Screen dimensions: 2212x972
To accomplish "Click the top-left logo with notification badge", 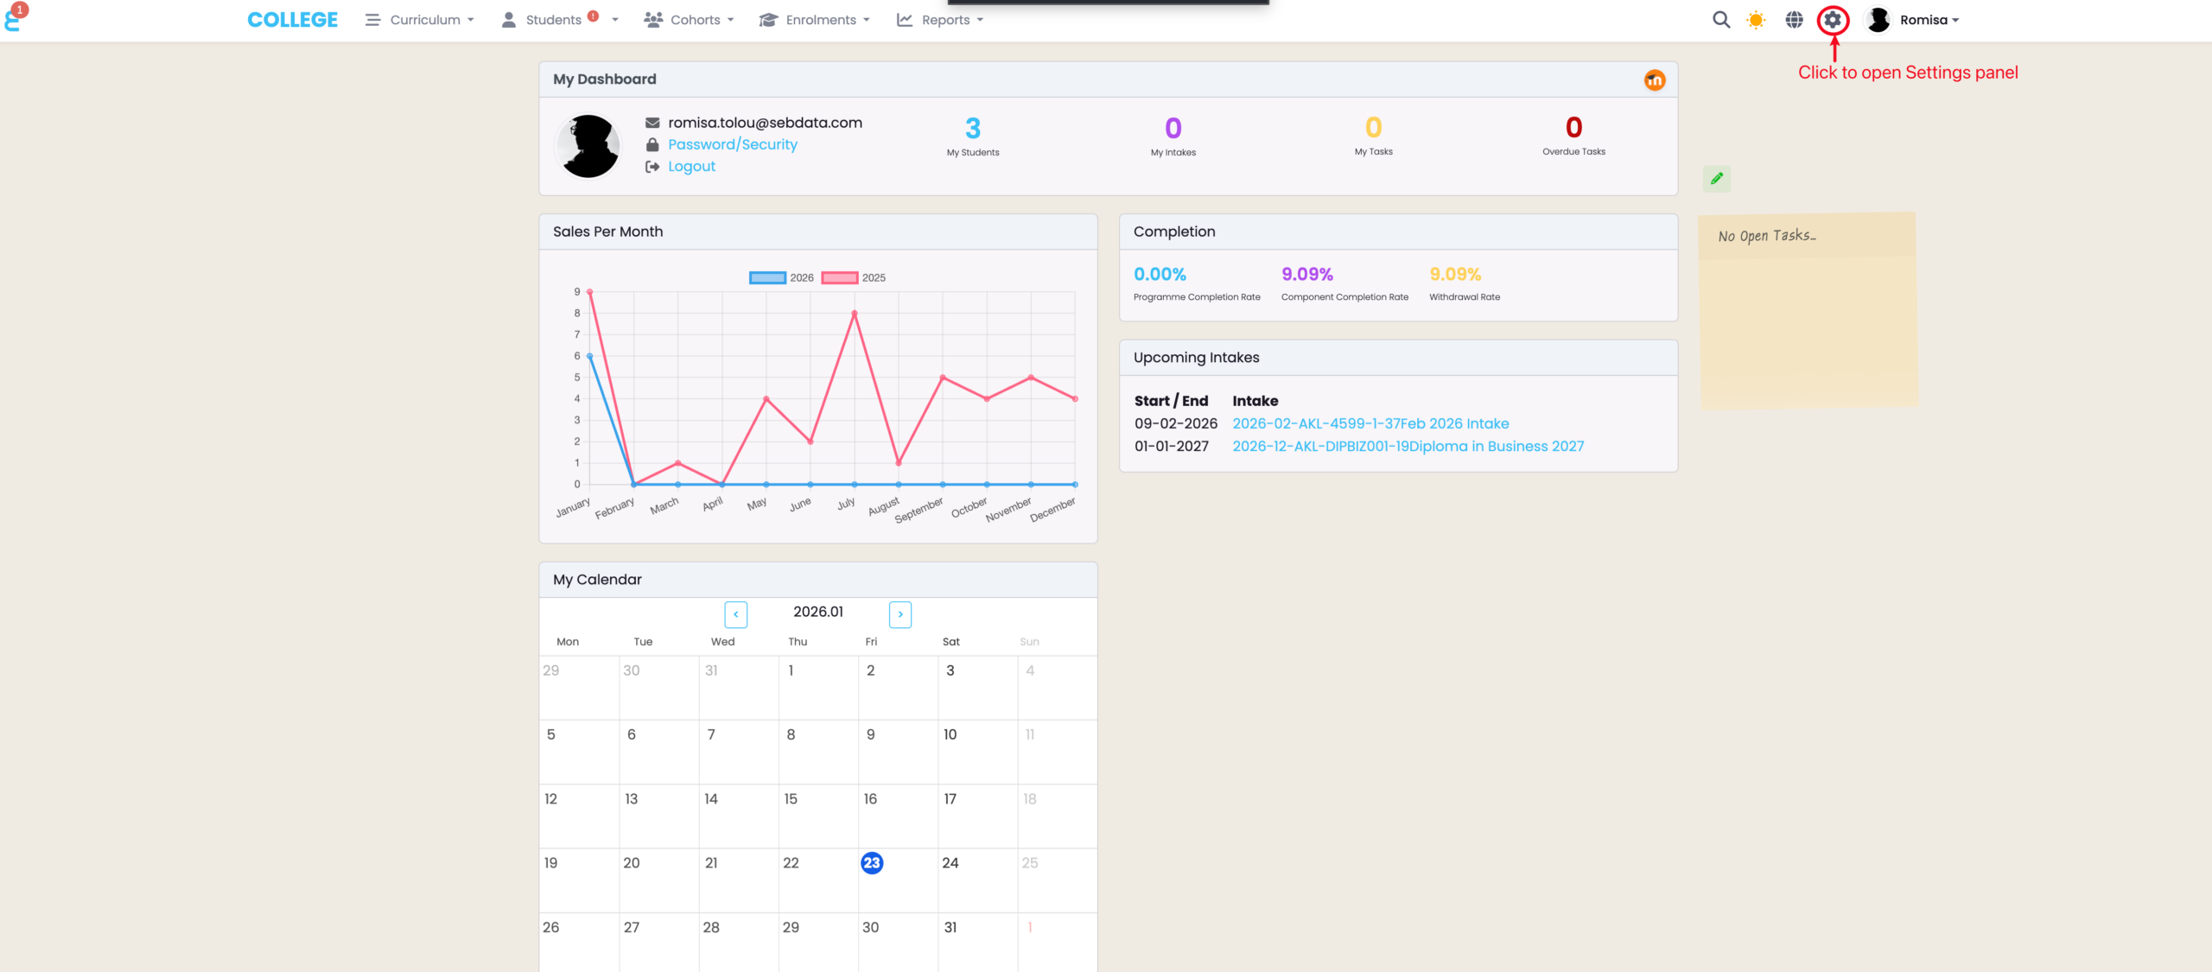I will [14, 19].
